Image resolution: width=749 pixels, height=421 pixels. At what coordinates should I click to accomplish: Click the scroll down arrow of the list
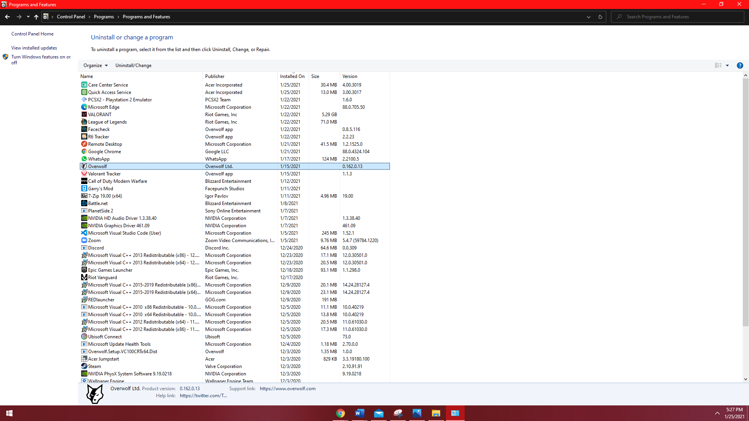click(745, 379)
